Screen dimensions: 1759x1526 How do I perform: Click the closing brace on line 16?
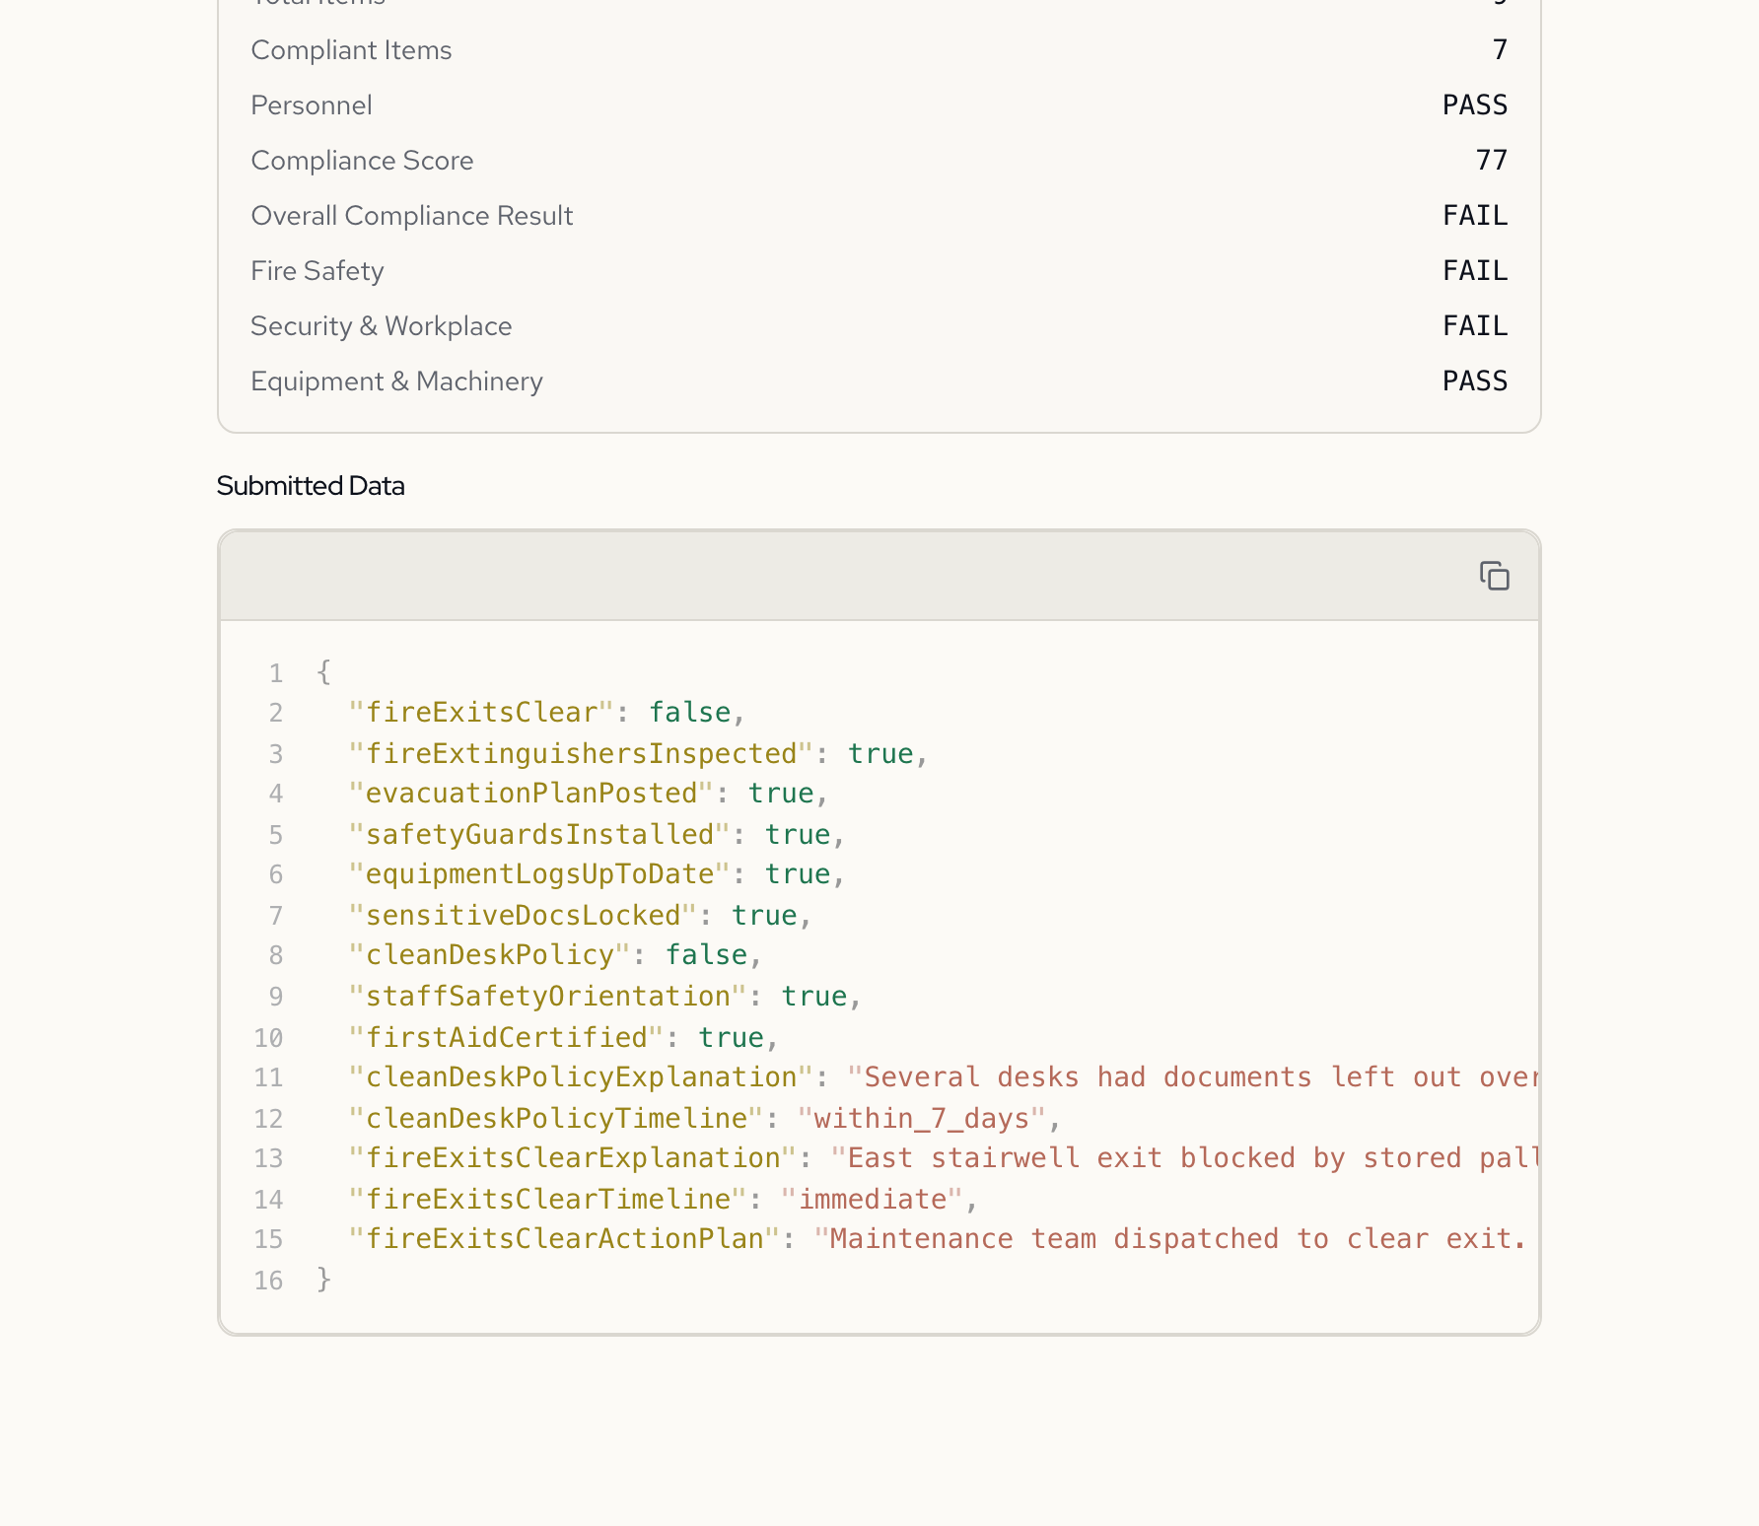point(324,1281)
